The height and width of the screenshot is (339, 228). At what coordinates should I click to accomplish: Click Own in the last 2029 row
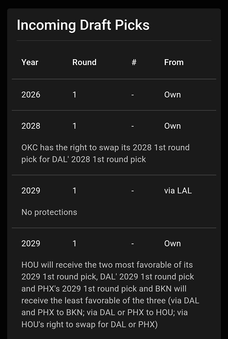point(172,244)
